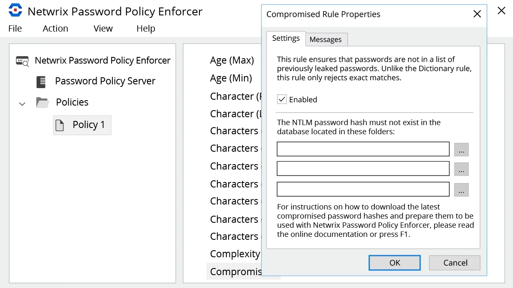Open the View menu
The width and height of the screenshot is (513, 288).
(x=103, y=28)
